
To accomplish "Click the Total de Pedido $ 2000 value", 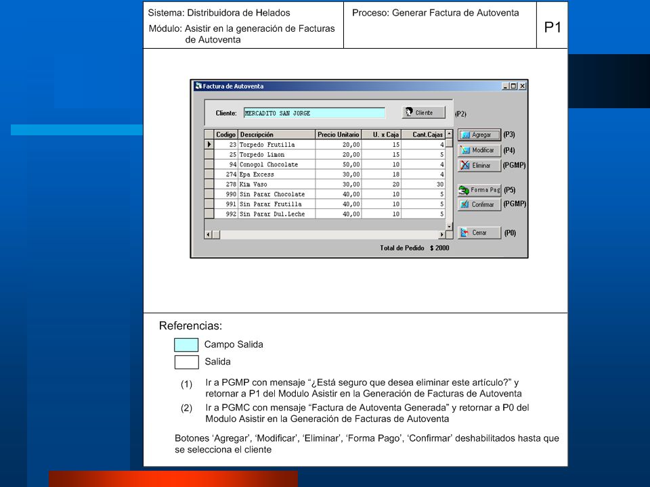I will (439, 248).
